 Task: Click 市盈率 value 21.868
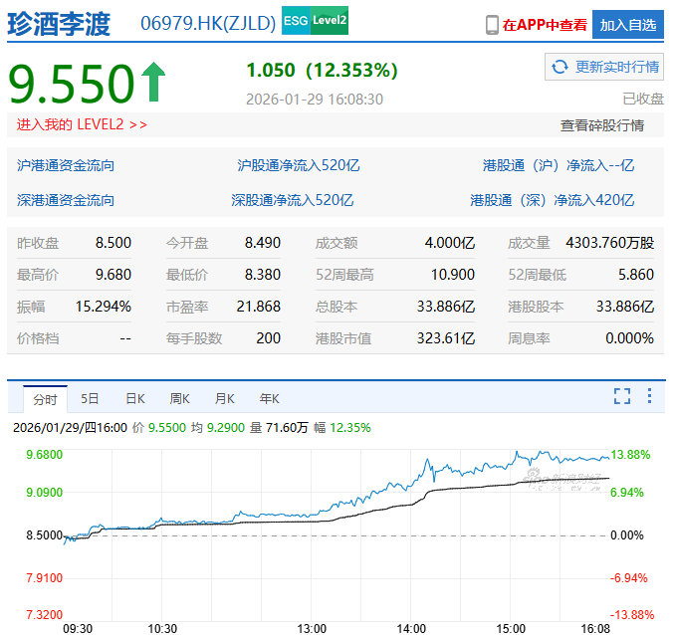click(259, 307)
